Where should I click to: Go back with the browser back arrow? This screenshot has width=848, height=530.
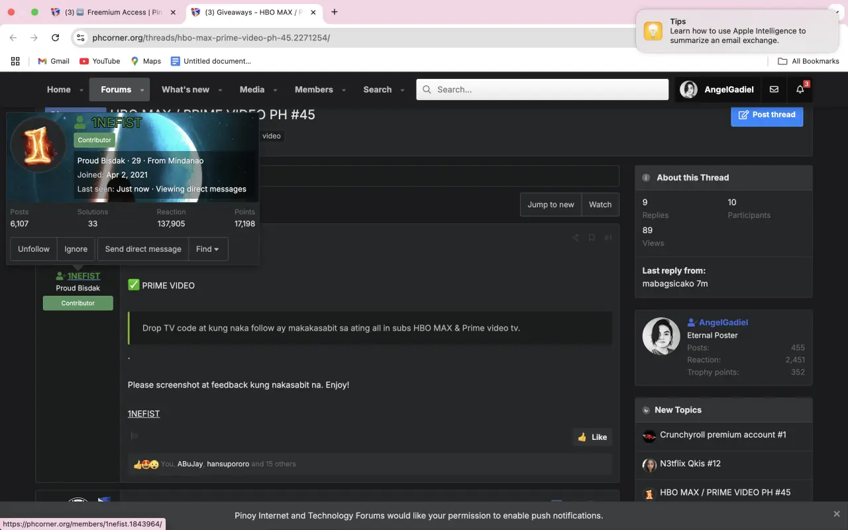[13, 38]
